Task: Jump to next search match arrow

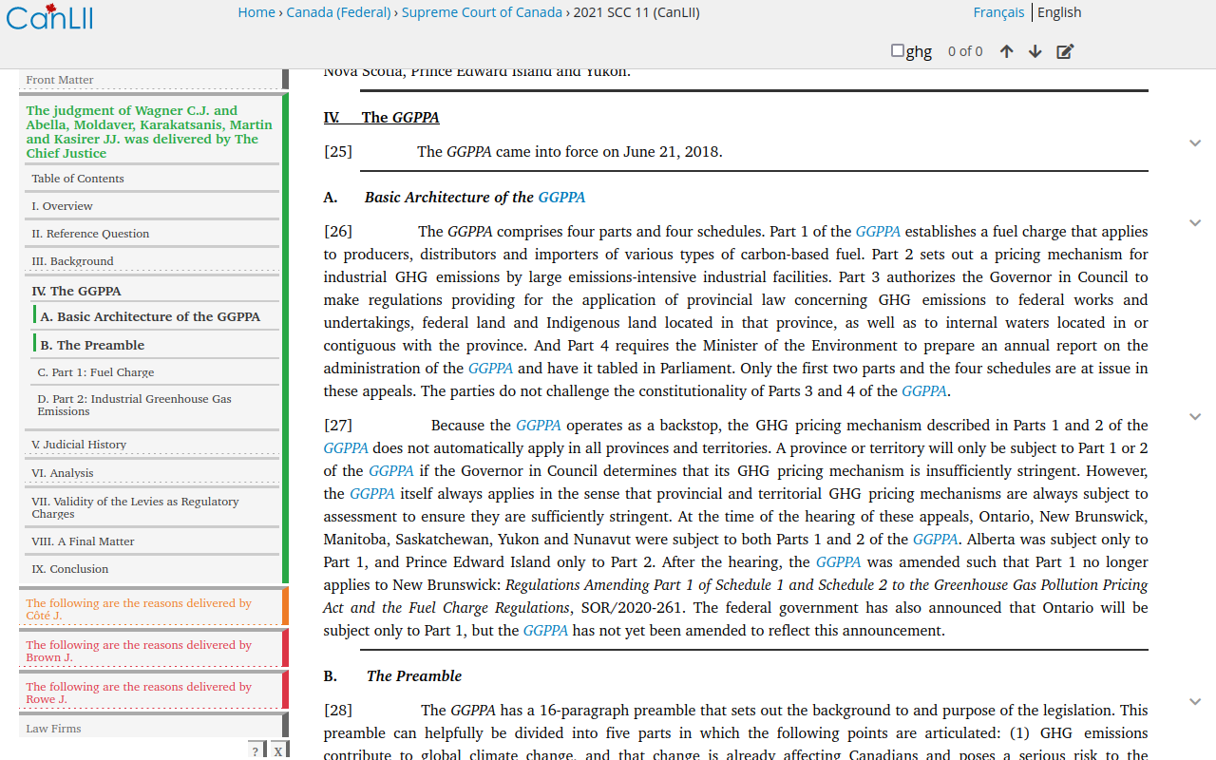Action: (1035, 51)
